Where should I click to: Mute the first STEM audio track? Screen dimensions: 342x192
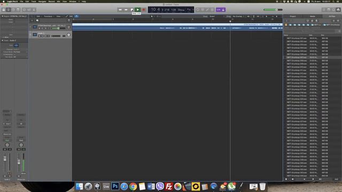click(x=40, y=28)
